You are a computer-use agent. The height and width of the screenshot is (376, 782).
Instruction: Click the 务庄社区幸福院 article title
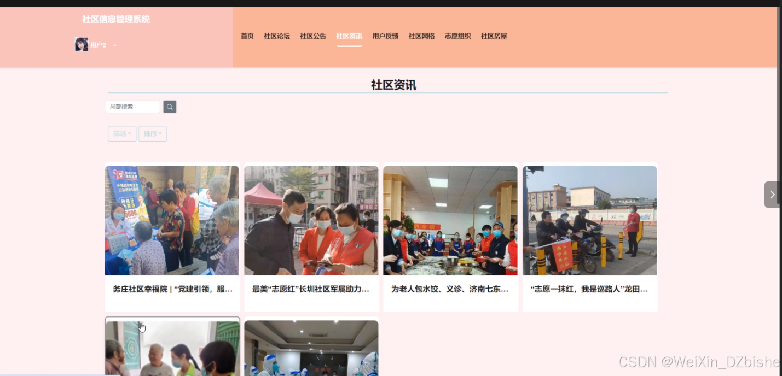(x=173, y=289)
